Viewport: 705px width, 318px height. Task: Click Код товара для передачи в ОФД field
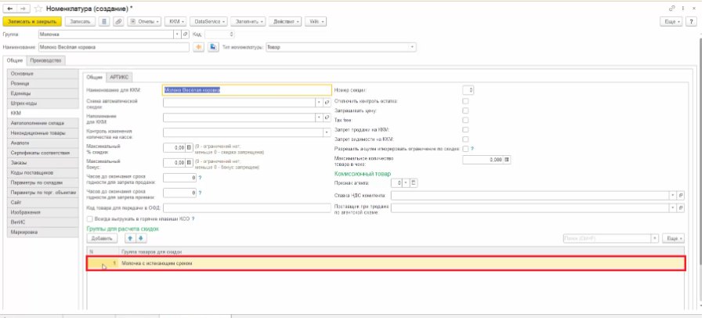pyautogui.click(x=247, y=208)
